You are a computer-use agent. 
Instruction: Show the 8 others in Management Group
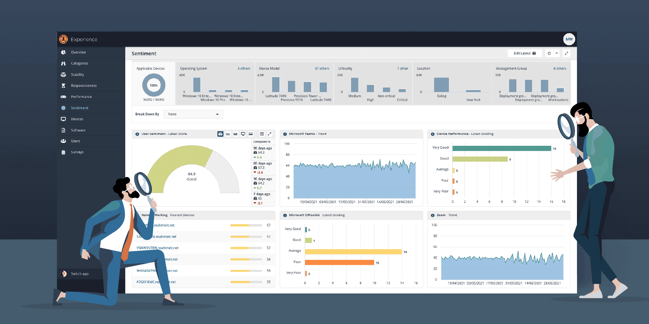pyautogui.click(x=560, y=68)
